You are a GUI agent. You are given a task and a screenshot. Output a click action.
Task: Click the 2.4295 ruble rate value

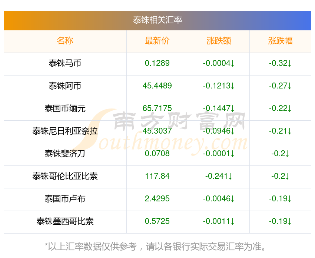coord(157,199)
